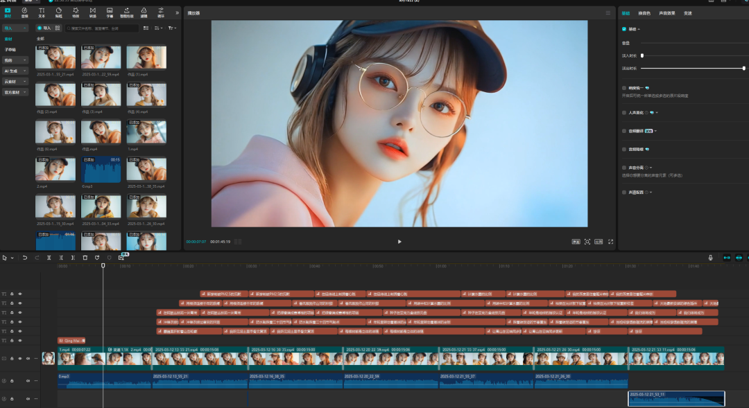The width and height of the screenshot is (749, 408).
Task: Open the 调节 adjustment tab
Action: (161, 12)
